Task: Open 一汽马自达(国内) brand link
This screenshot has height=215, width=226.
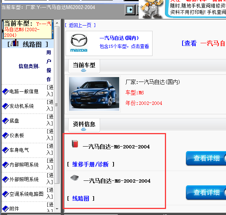Action: point(119,38)
